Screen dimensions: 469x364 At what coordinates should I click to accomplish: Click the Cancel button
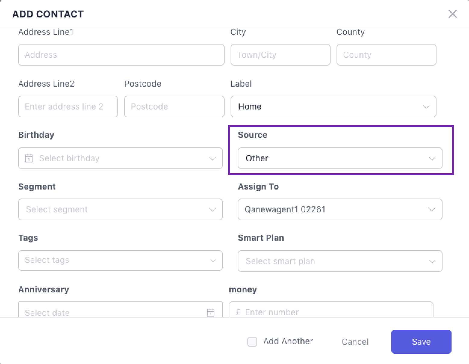point(355,342)
